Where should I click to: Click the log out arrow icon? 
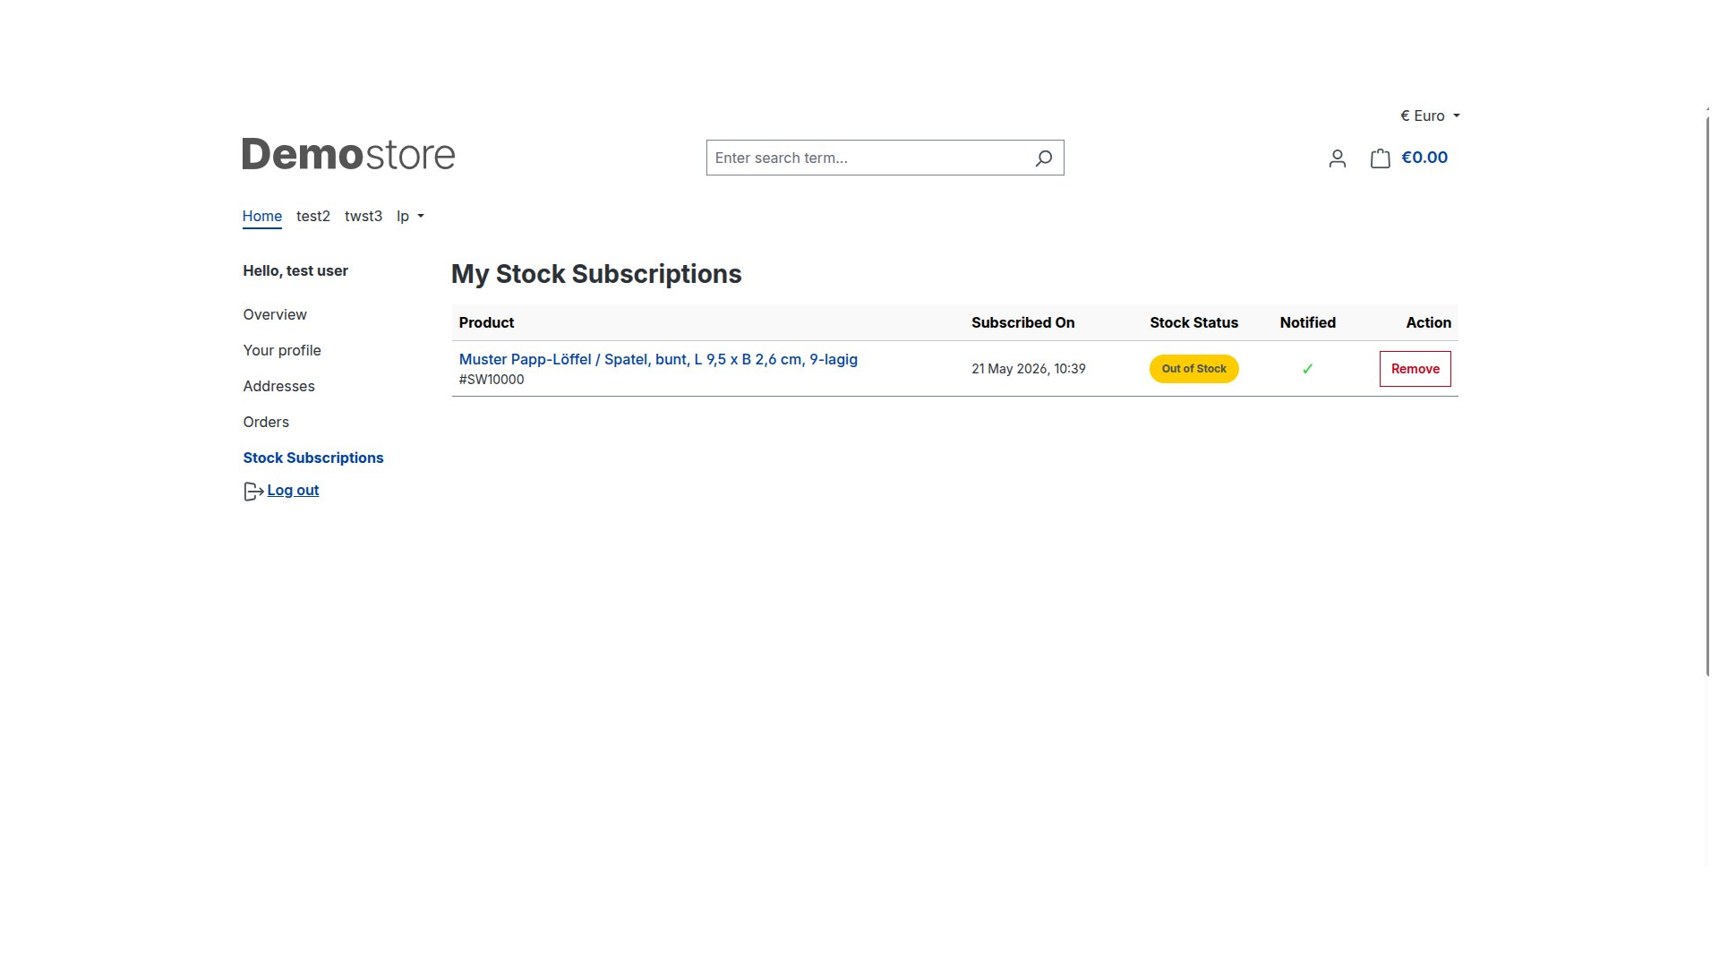253,492
